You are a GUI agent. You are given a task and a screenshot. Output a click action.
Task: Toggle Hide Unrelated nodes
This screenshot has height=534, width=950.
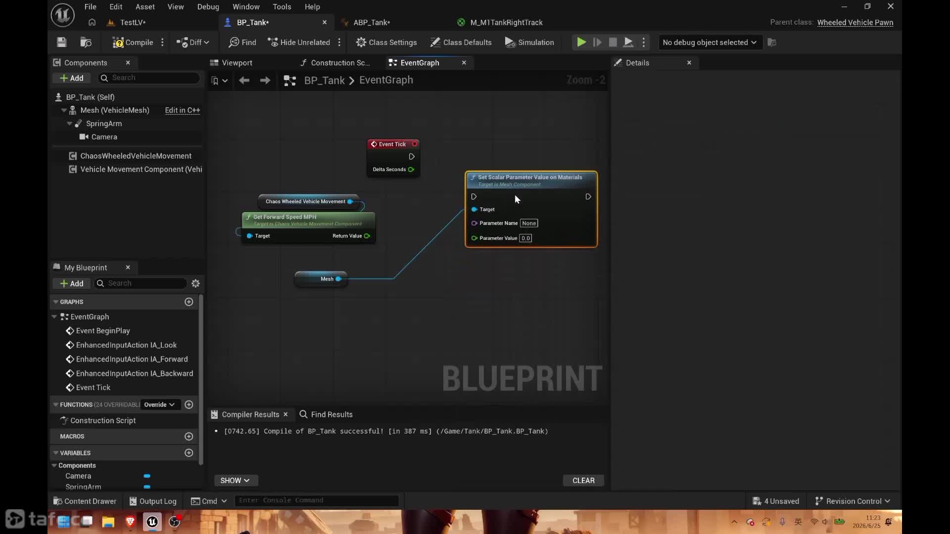[299, 43]
